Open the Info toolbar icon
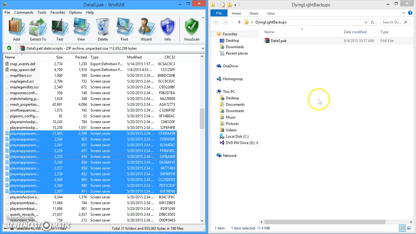Viewport: 416px width, 234px height. click(x=167, y=30)
